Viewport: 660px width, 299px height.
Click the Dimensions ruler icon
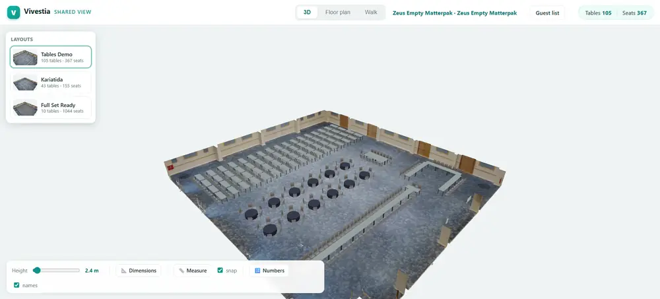click(x=124, y=271)
